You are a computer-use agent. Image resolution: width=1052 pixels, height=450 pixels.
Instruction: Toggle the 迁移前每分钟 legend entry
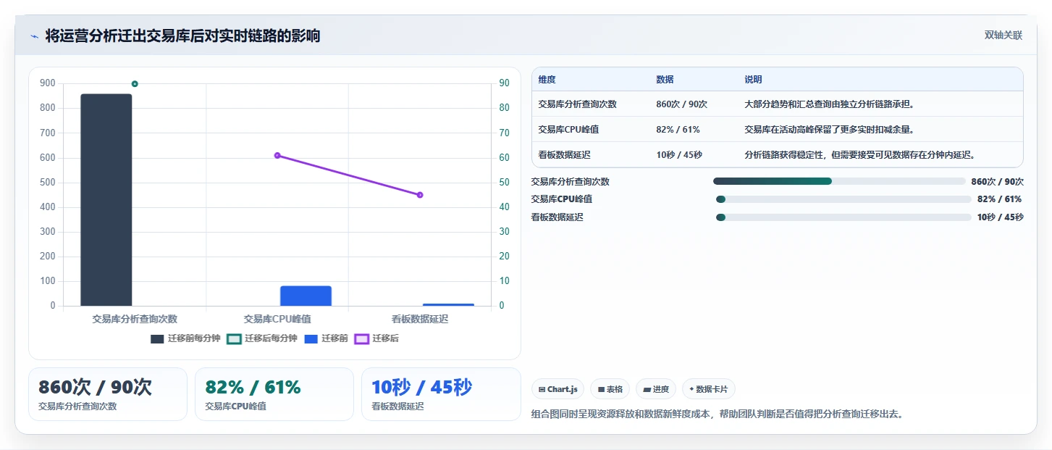coord(185,338)
